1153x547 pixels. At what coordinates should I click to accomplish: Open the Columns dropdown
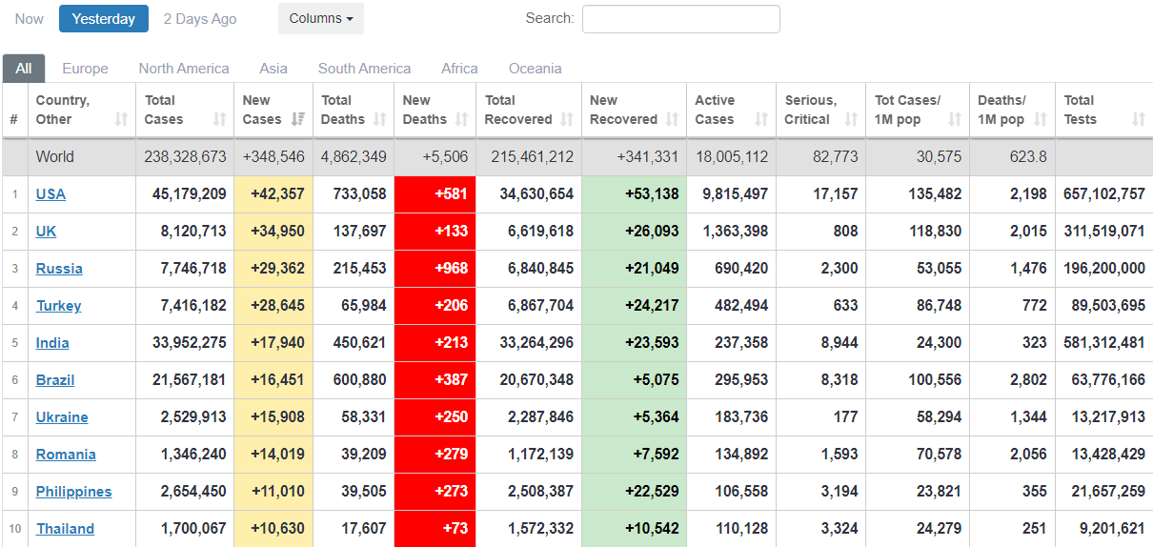pos(320,19)
